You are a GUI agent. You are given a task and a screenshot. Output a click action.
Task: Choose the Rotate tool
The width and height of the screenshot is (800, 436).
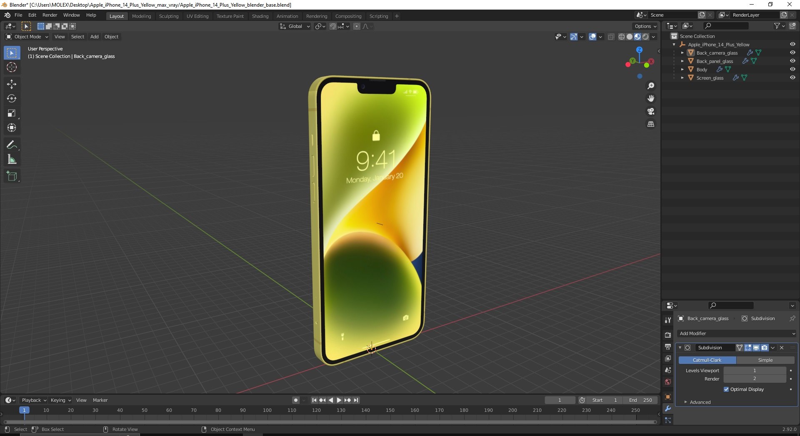point(12,99)
